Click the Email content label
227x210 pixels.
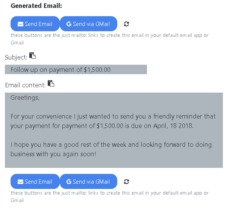pyautogui.click(x=25, y=85)
